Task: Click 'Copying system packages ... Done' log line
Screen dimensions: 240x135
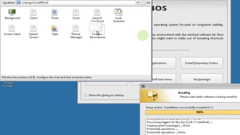Action: (168, 126)
